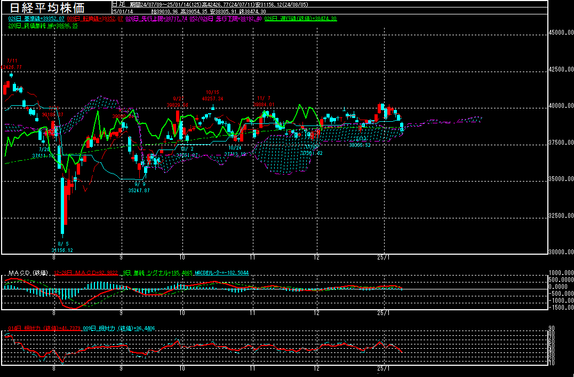The image size is (574, 377).
Task: Click the 9/9 35247.87 low annotation
Action: [x=139, y=187]
